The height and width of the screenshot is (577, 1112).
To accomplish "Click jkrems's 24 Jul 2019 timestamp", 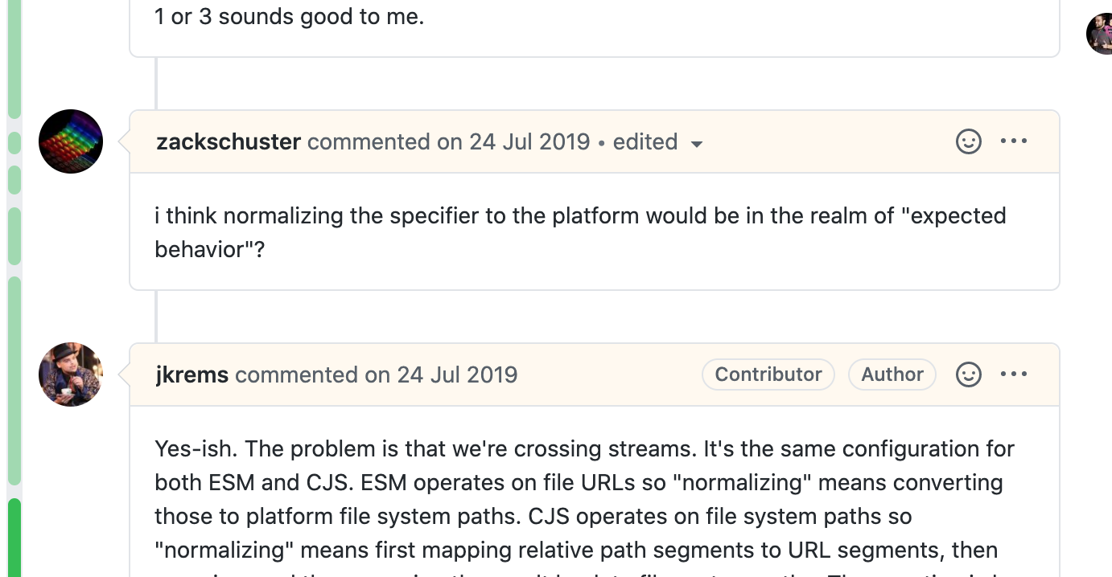I will tap(457, 375).
